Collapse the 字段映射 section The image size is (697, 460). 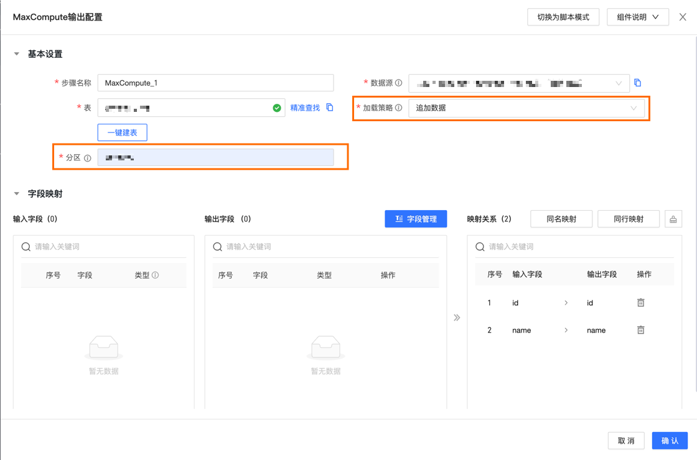click(x=17, y=194)
